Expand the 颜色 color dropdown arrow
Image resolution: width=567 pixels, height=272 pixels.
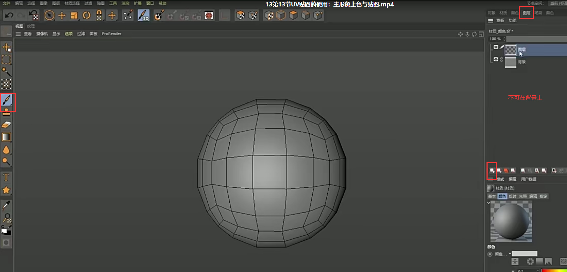tap(510, 254)
